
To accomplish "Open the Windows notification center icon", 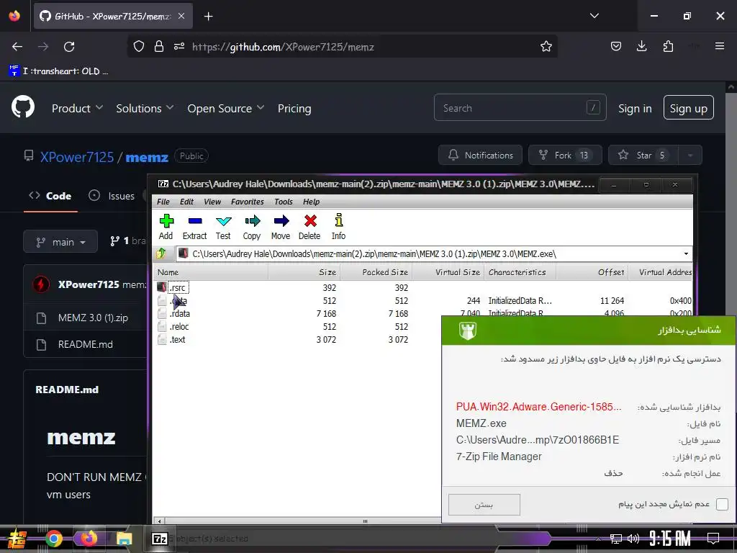I will tap(713, 538).
